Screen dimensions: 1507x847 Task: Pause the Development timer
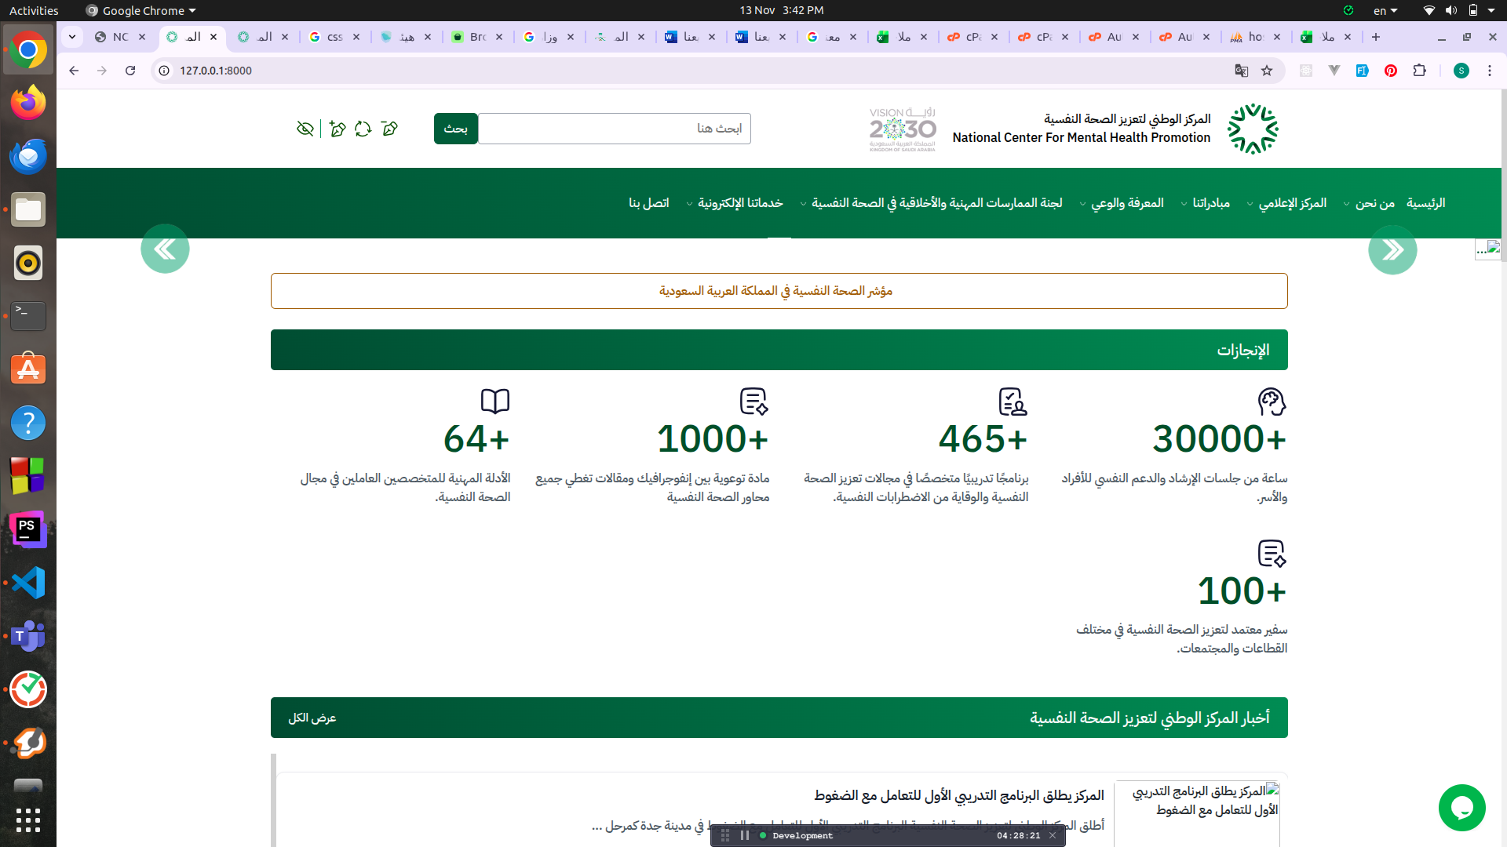point(744,835)
